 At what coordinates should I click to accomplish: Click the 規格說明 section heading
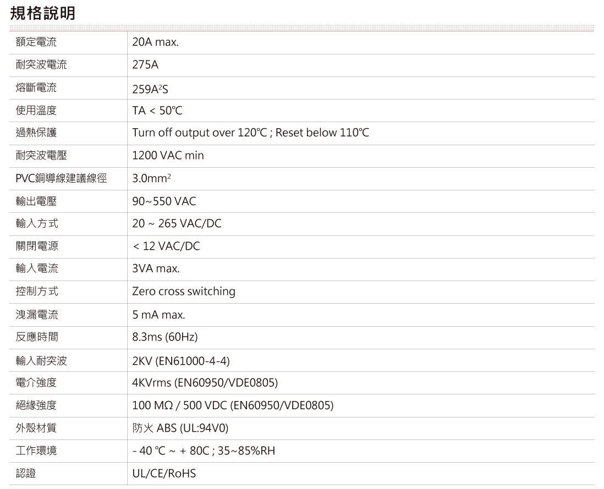coord(43,13)
